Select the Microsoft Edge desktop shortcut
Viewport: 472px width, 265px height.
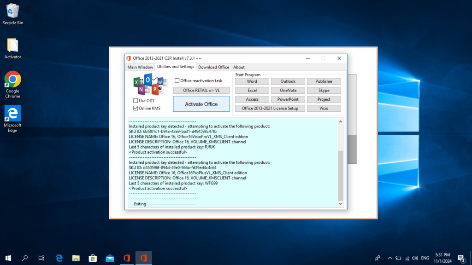point(12,119)
